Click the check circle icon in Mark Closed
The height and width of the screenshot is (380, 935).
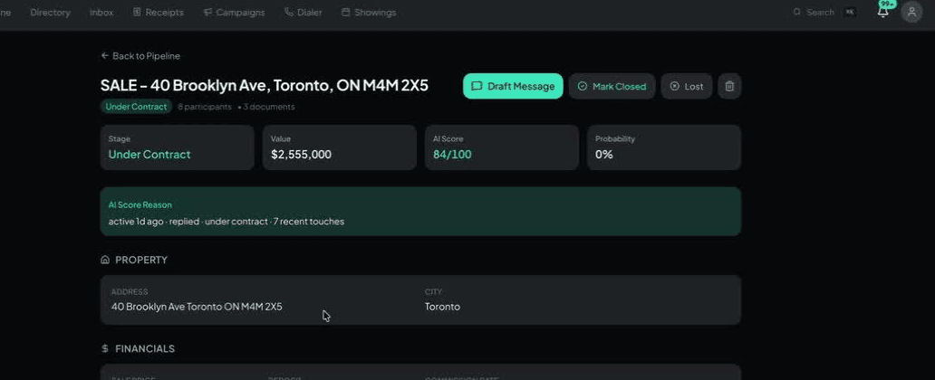point(583,86)
